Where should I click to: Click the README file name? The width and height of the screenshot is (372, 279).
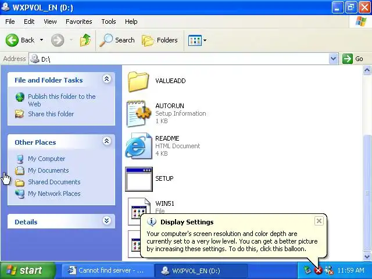(167, 138)
